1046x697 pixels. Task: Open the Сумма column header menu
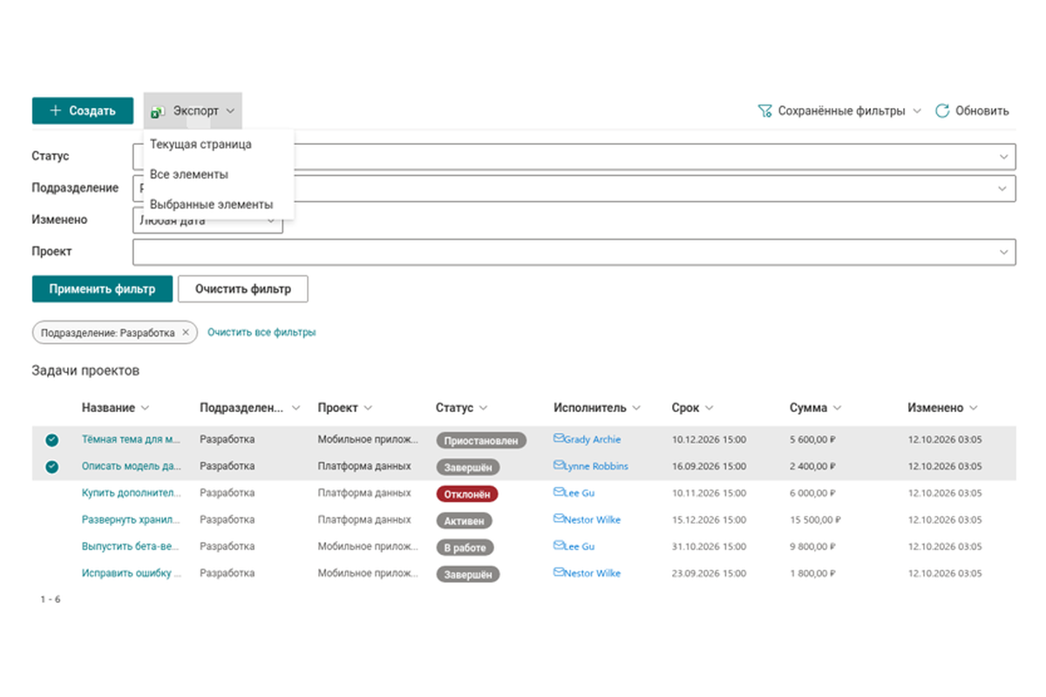(837, 408)
